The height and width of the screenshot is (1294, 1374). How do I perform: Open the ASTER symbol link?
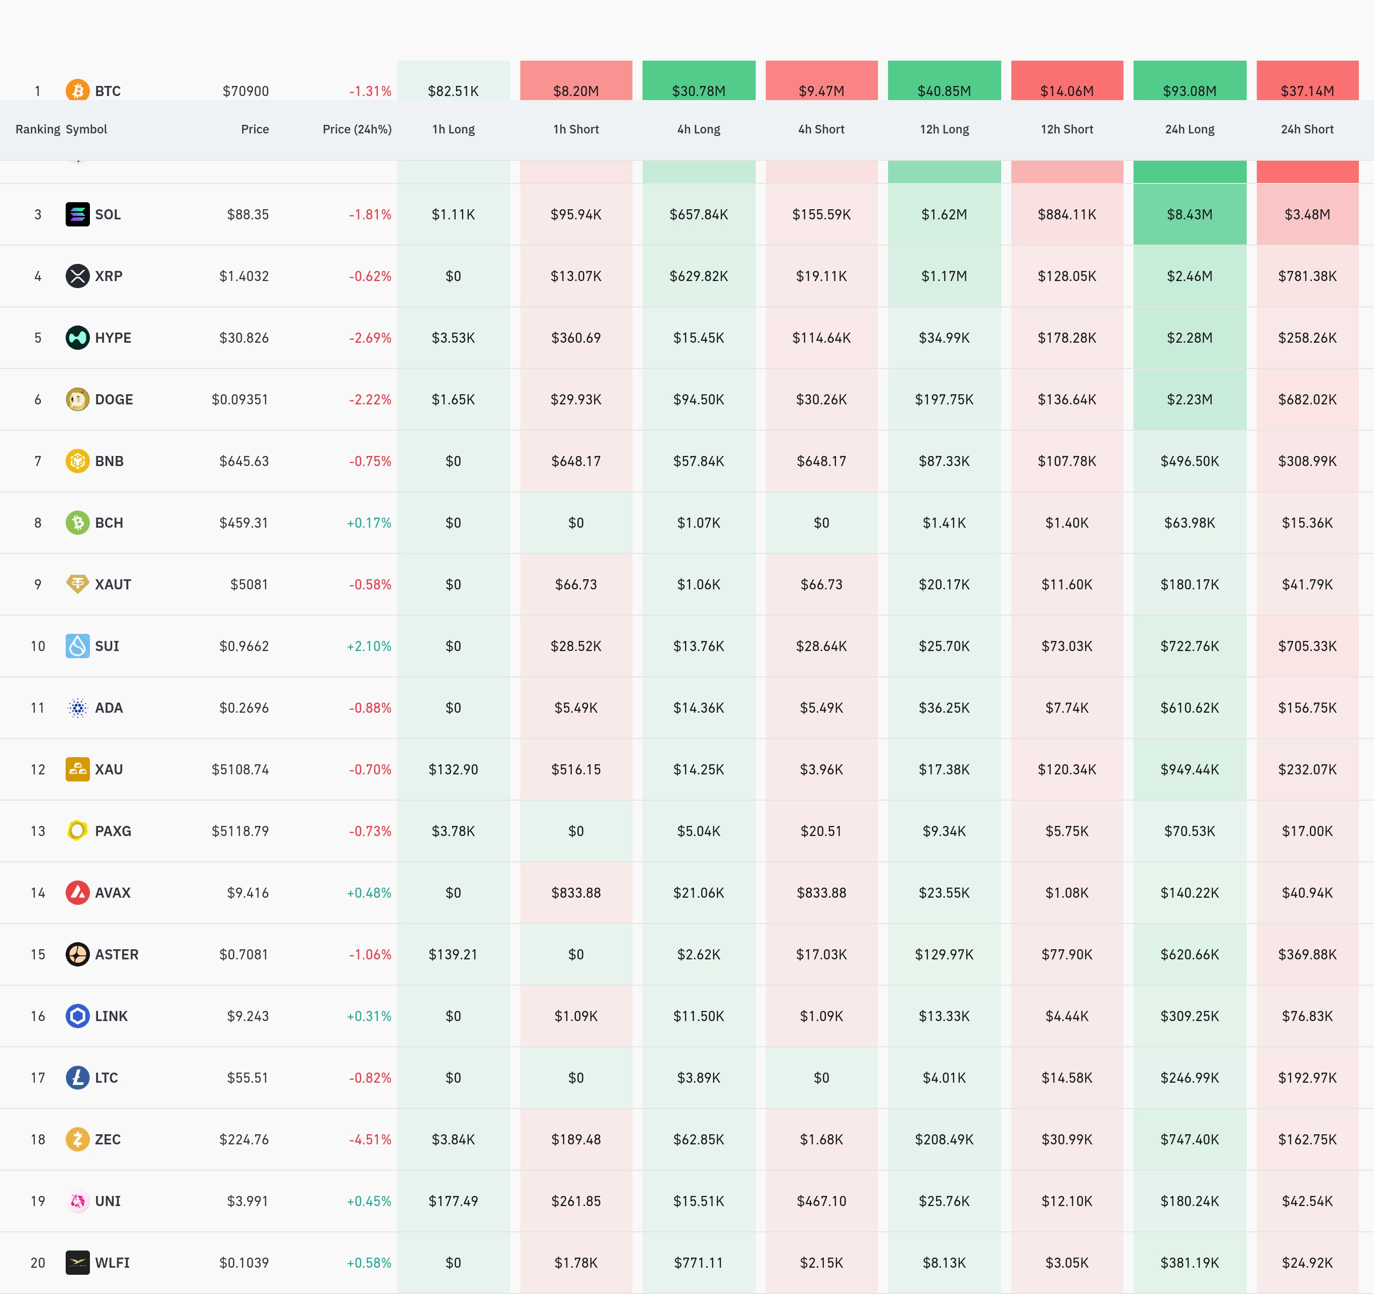[116, 954]
